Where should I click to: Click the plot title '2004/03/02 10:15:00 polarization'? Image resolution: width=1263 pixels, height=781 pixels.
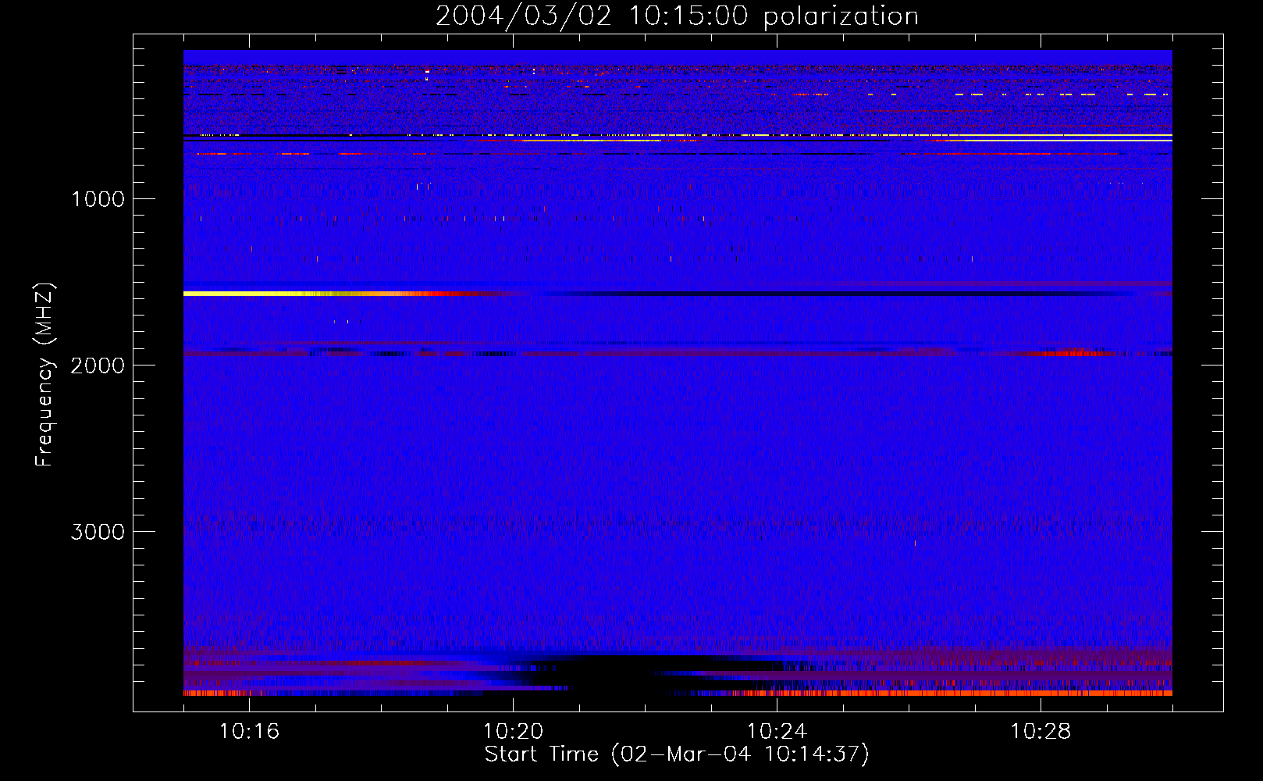[x=677, y=16]
